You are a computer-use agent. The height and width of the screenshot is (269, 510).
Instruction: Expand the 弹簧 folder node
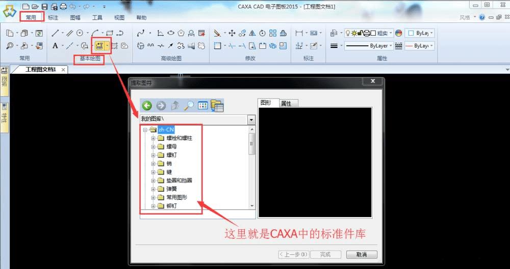[153, 189]
